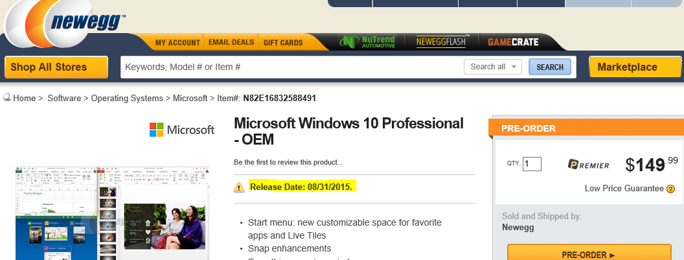Click the Microsoft brand logo

tap(182, 130)
